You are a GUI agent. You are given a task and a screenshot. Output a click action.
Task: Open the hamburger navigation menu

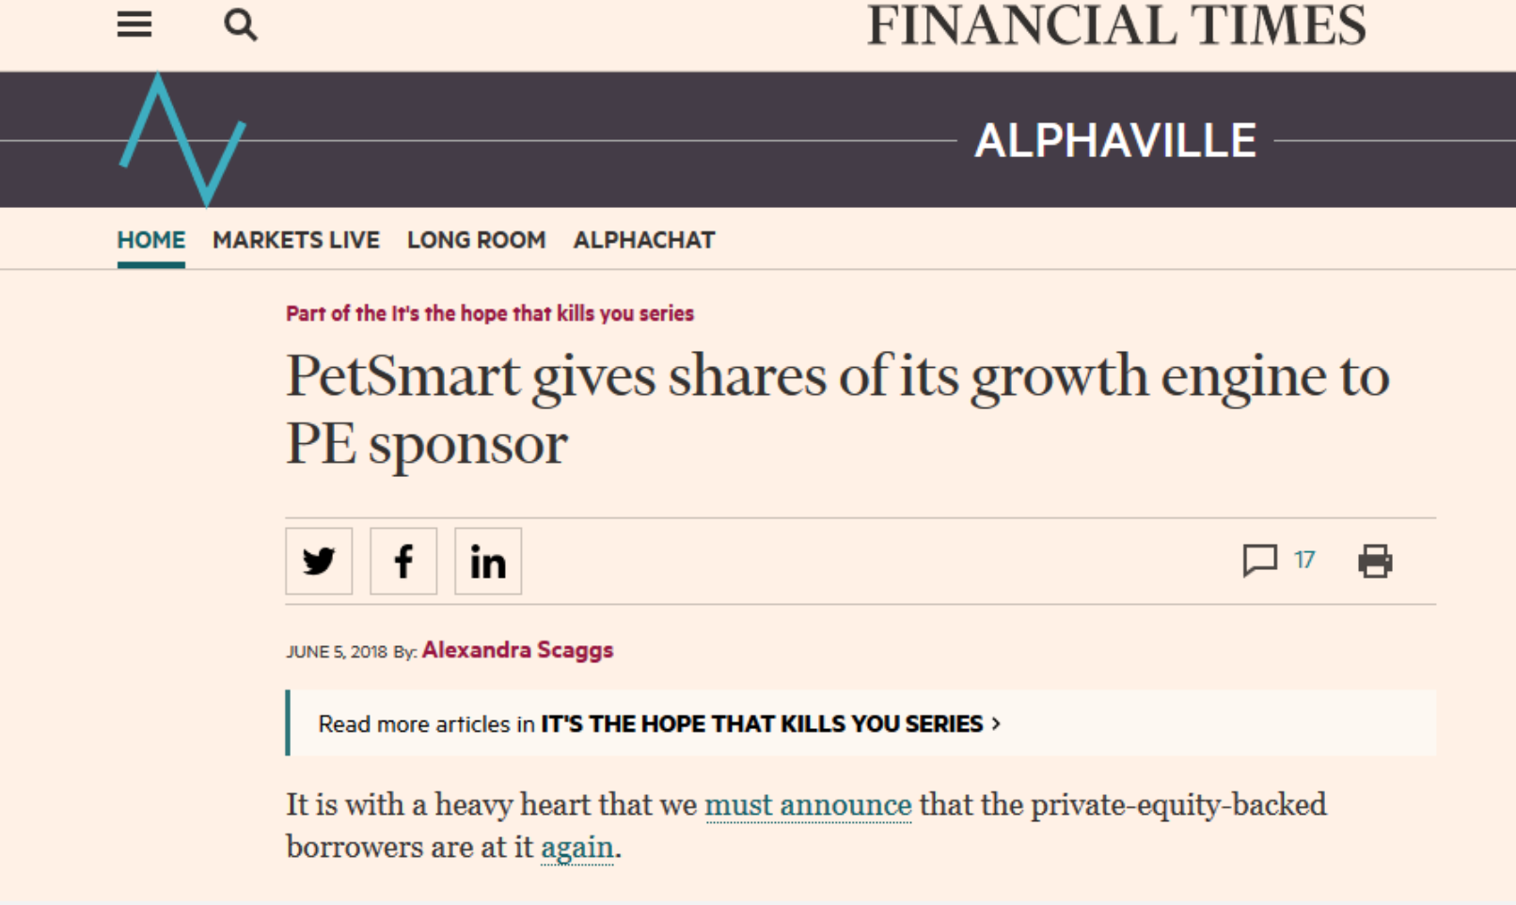point(134,24)
